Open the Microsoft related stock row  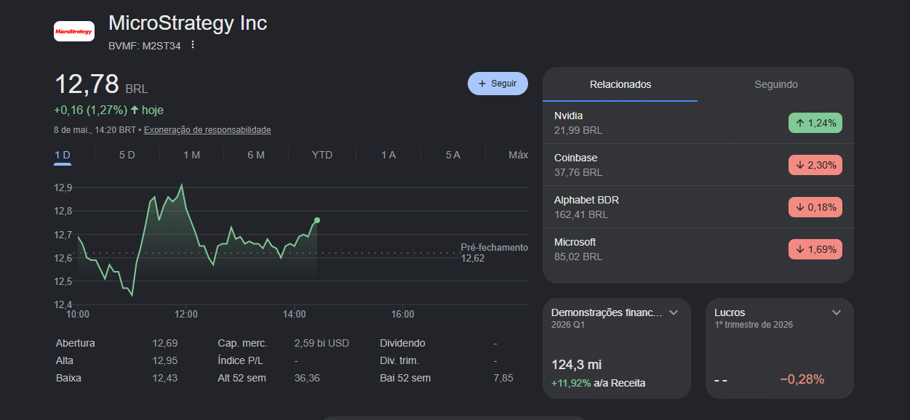(698, 249)
